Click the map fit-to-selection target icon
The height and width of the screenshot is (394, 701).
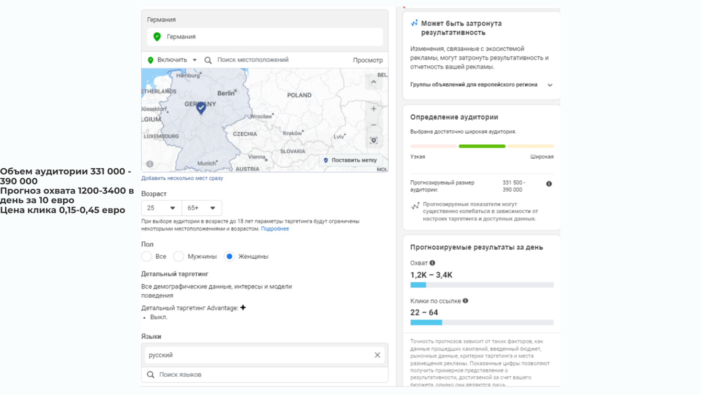(374, 141)
